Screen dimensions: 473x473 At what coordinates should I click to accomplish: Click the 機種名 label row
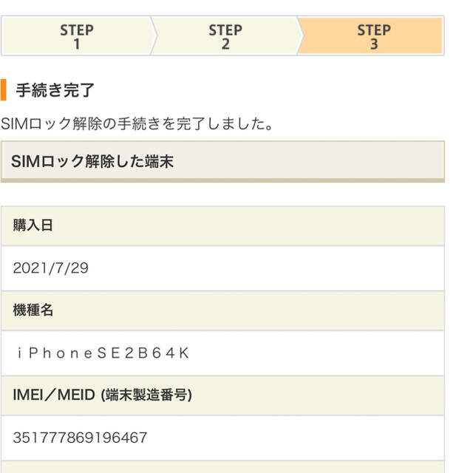[x=222, y=310]
